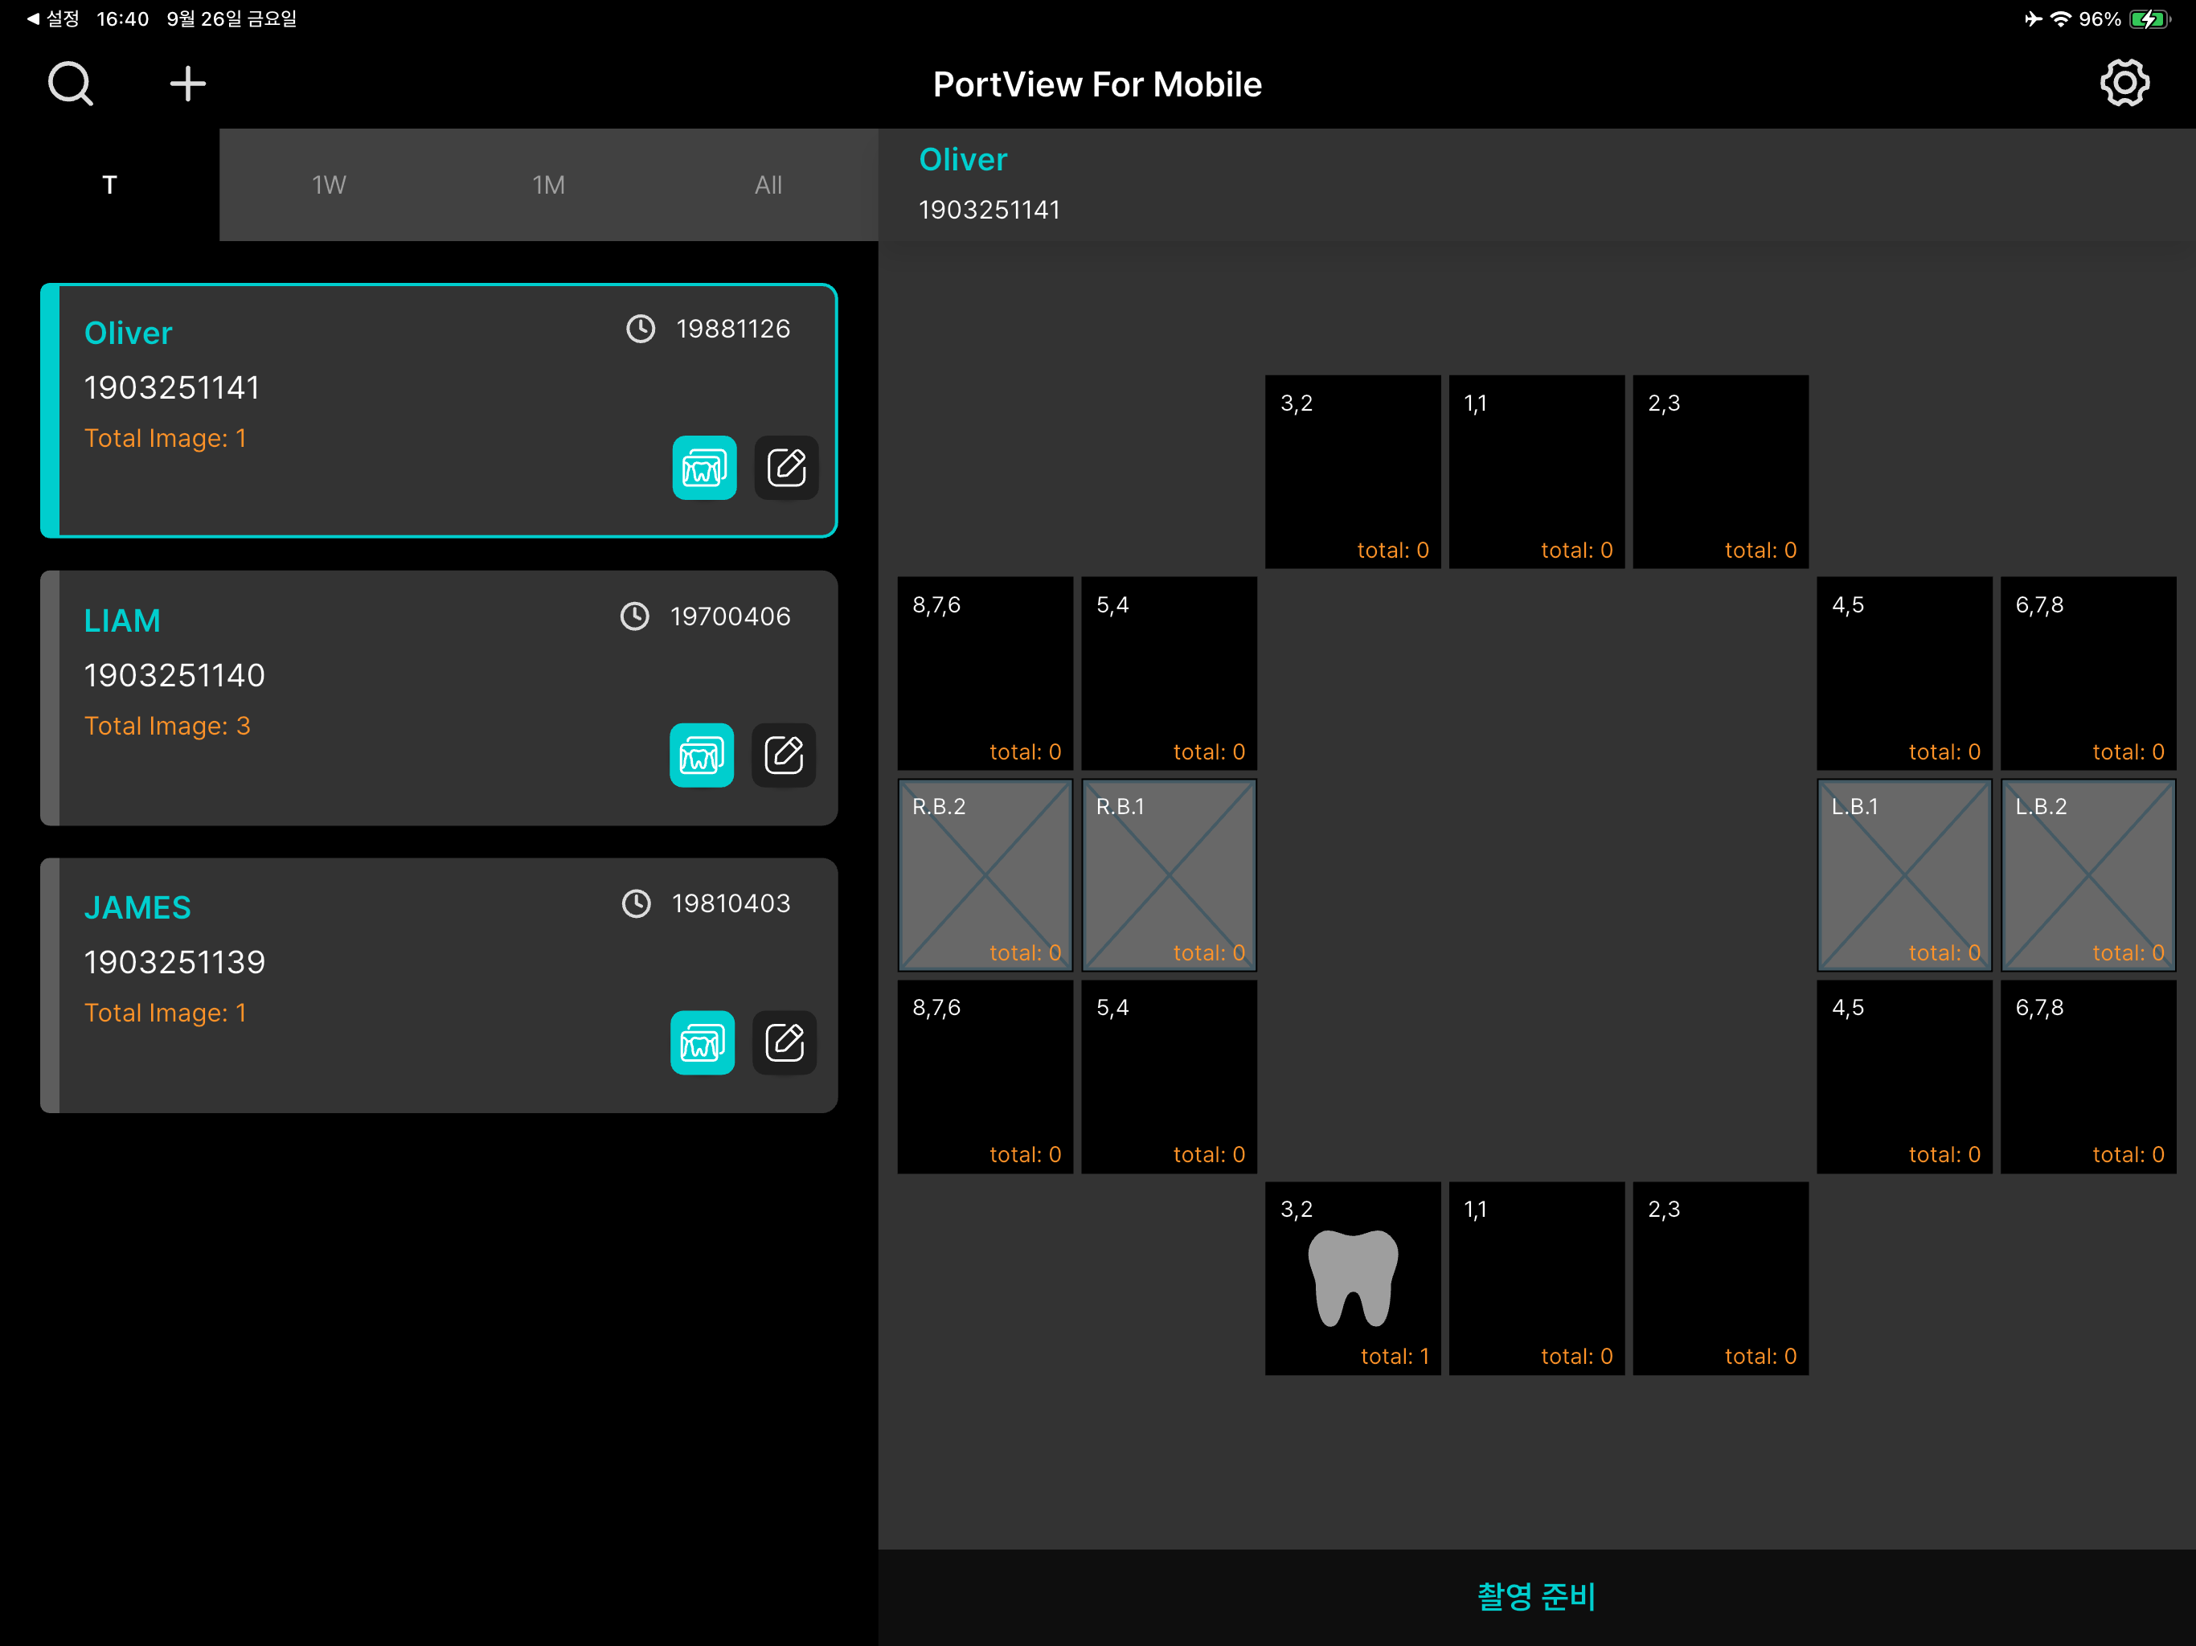
Task: Select upper 3,2 tooth slot
Action: click(x=1353, y=472)
